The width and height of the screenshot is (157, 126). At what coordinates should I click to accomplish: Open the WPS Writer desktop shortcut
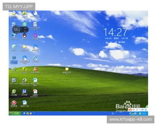click(24, 92)
